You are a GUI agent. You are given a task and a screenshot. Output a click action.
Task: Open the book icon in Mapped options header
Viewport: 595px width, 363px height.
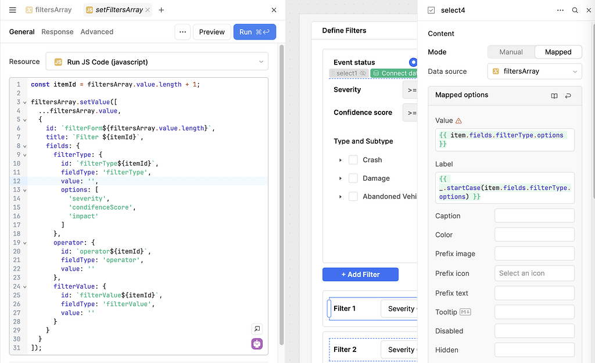553,95
